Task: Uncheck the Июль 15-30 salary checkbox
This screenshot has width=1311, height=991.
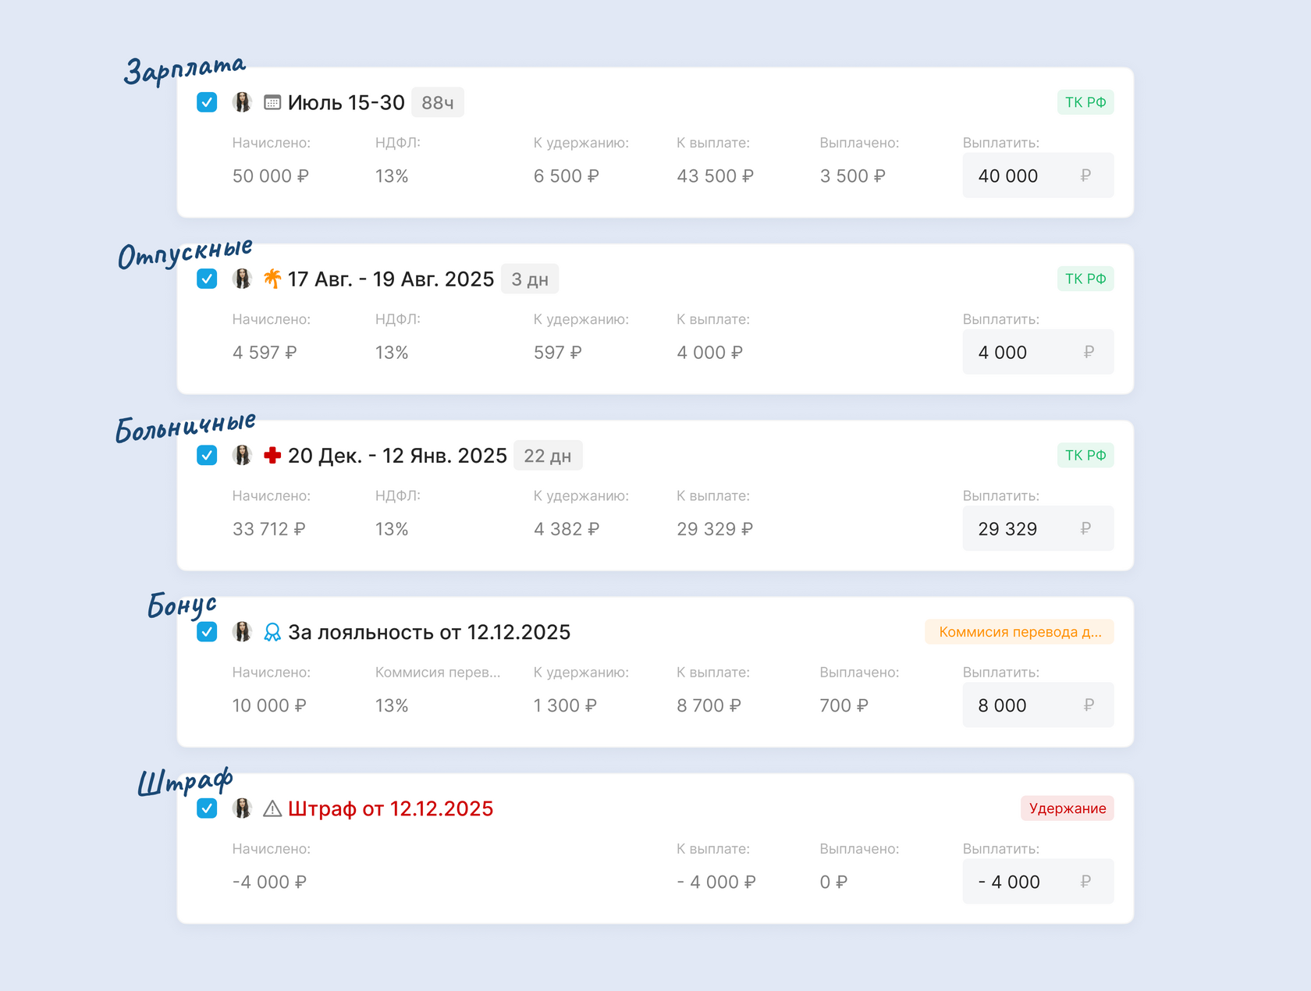Action: pos(207,102)
